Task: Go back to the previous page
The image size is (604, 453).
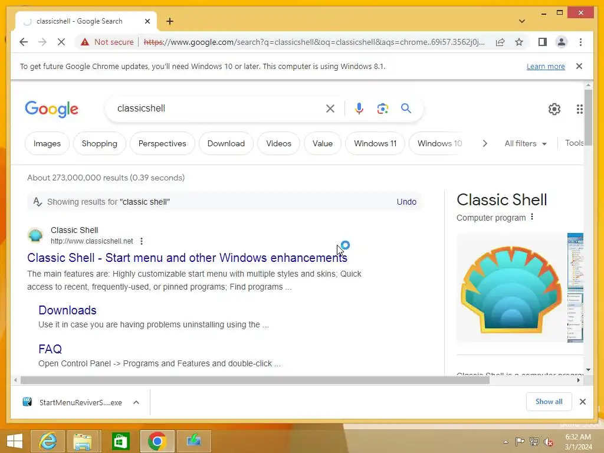Action: point(24,42)
